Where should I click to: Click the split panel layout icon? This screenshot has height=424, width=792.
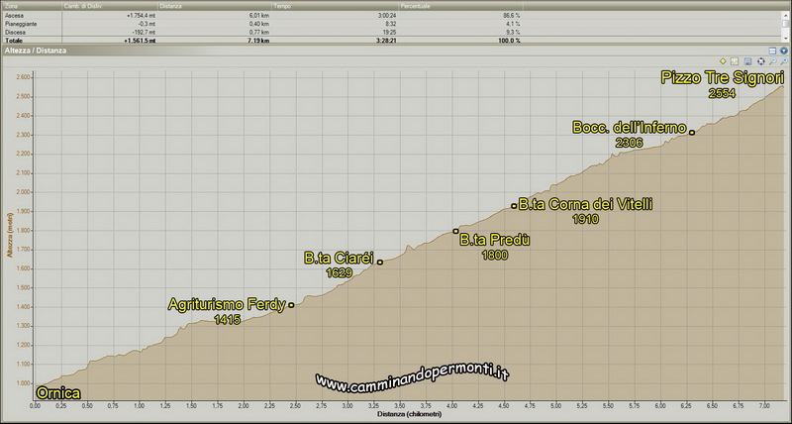[772, 51]
